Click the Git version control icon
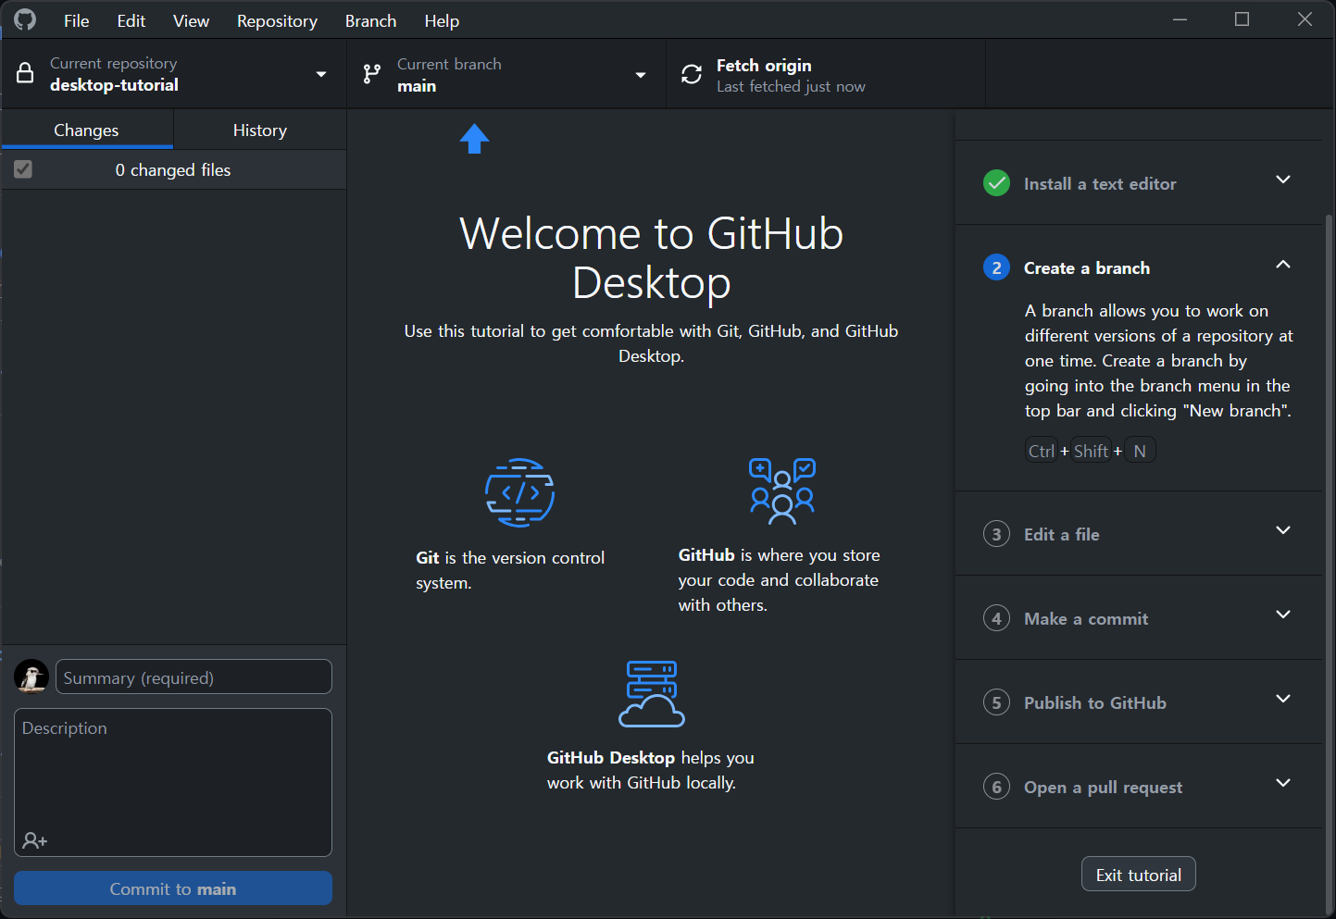Image resolution: width=1336 pixels, height=919 pixels. click(519, 491)
